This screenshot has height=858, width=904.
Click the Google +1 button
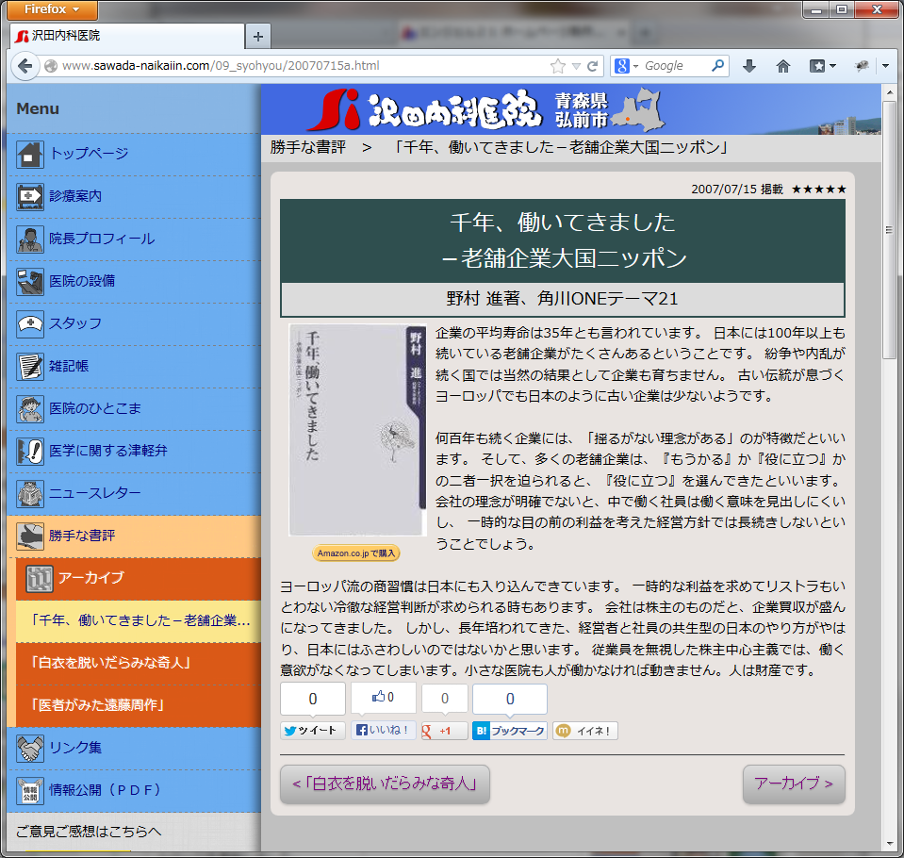coord(444,731)
